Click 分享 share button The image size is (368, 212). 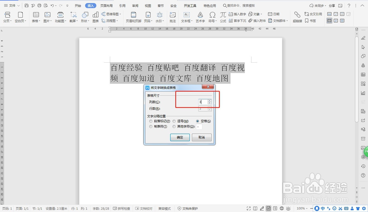click(x=332, y=6)
